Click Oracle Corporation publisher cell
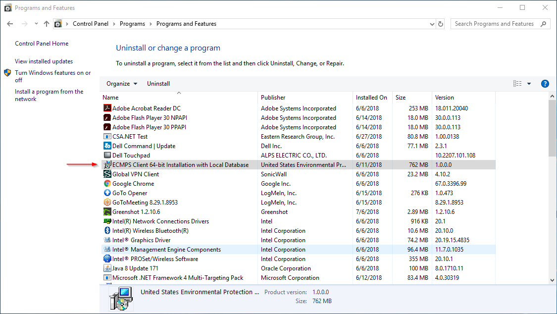The height and width of the screenshot is (314, 557). coord(286,268)
